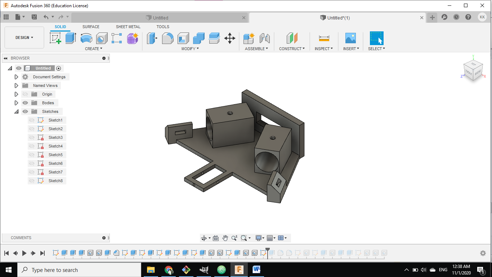Select Sketch5 in the browser tree
Screen dimensions: 492x277
[x=55, y=155]
